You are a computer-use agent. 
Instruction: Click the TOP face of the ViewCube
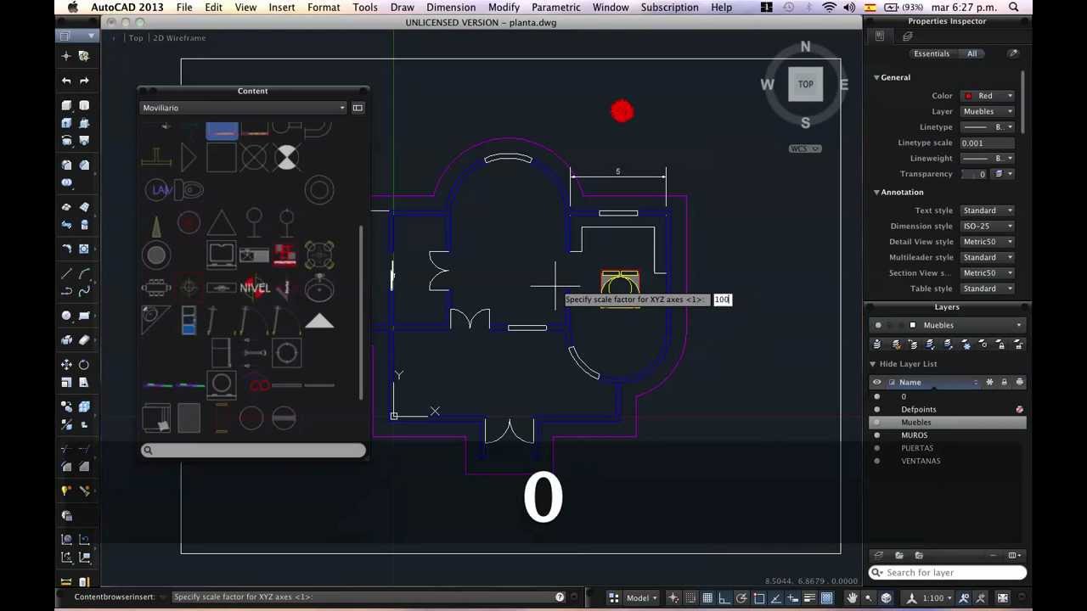[x=805, y=84]
